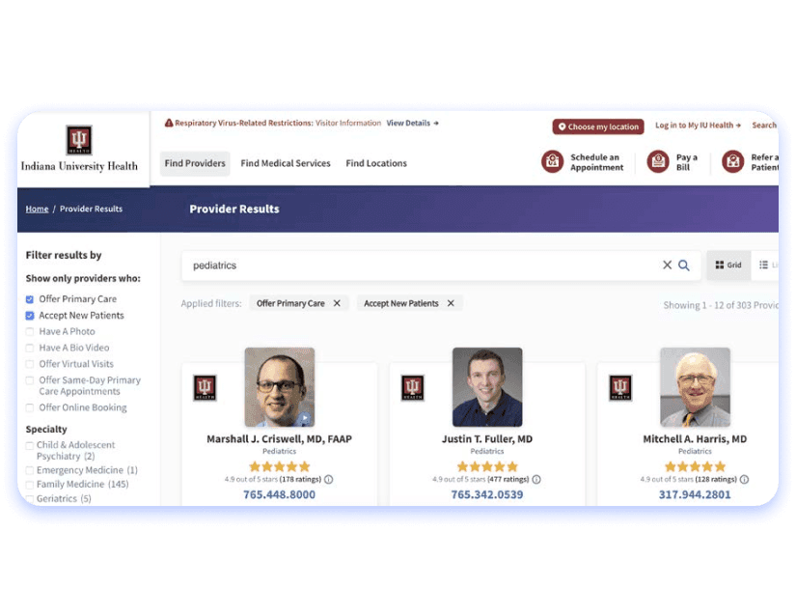The height and width of the screenshot is (616, 796).
Task: Uncheck the Offer Primary Care checkbox
Action: (x=30, y=299)
